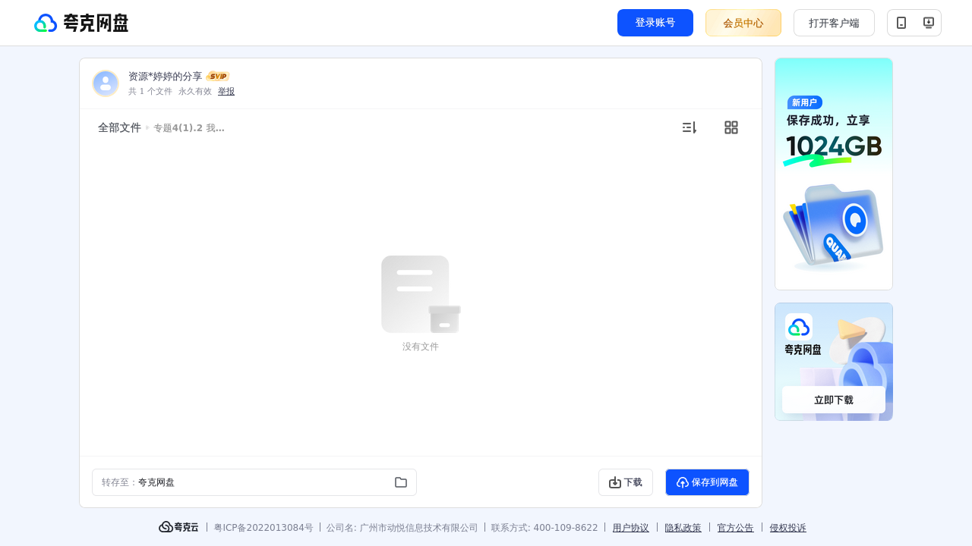Click the empty-folder 没有文件 illustration
The height and width of the screenshot is (546, 972).
421,294
